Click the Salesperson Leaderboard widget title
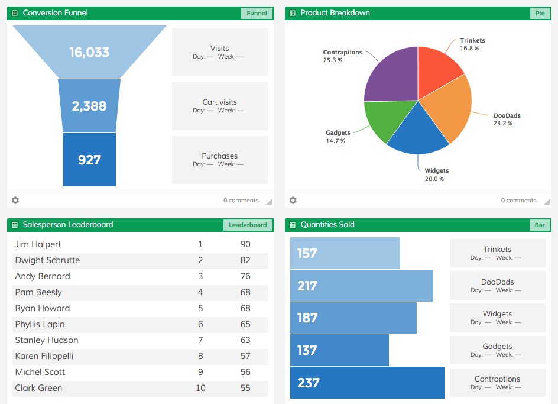The width and height of the screenshot is (558, 404). coord(68,224)
